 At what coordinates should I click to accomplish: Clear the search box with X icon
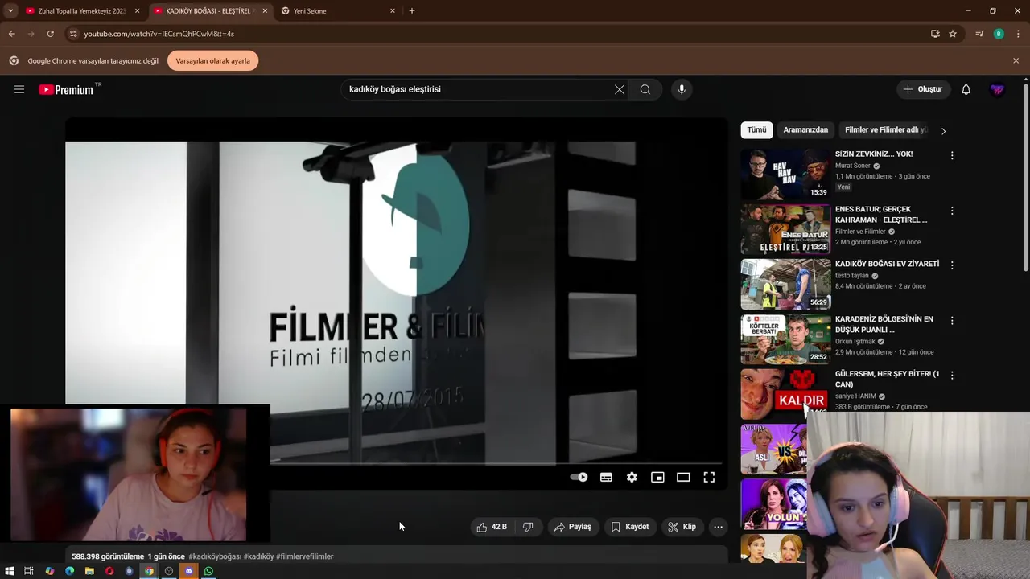click(x=619, y=89)
